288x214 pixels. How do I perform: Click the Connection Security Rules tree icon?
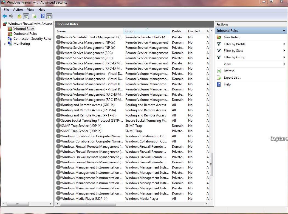click(10, 39)
